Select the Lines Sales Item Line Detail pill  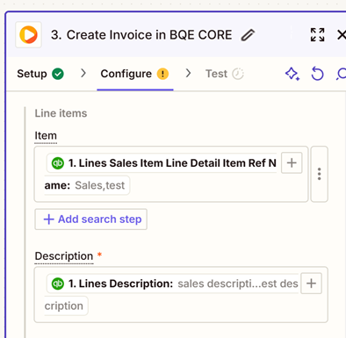[x=162, y=174]
